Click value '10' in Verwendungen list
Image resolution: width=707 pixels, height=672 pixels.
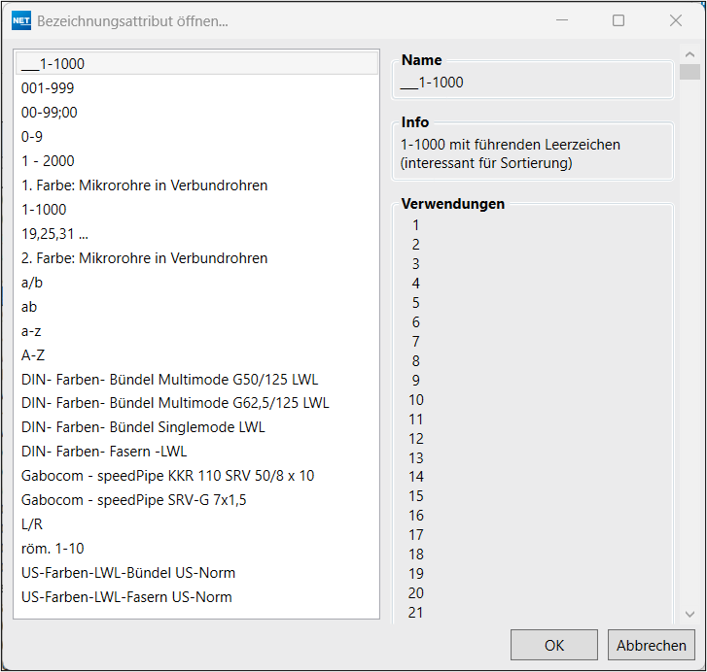point(416,400)
